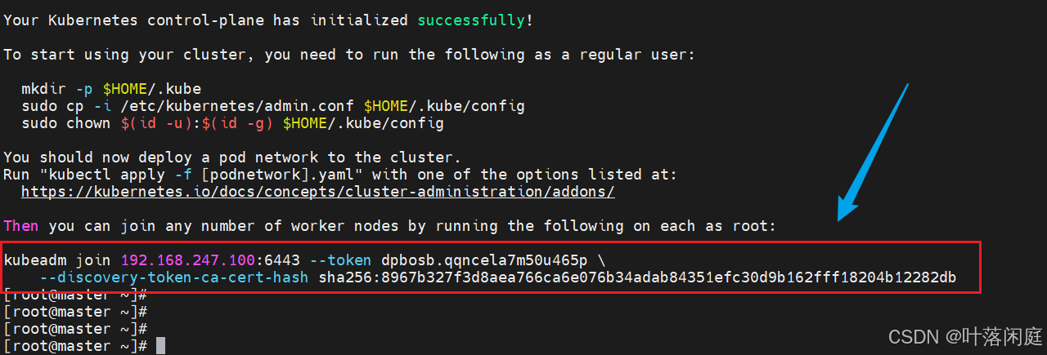This screenshot has height=355, width=1047.
Task: Click the mkdir -p $HOME/.kube line
Action: tap(111, 89)
